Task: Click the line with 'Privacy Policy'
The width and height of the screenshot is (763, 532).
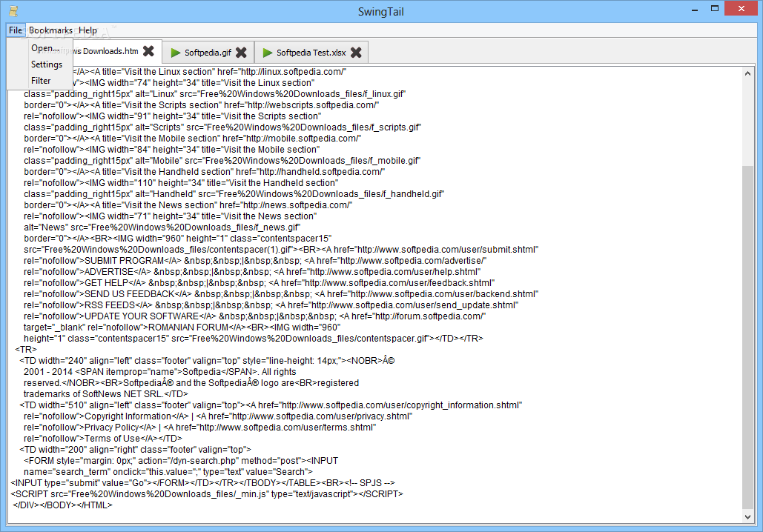Action: click(x=199, y=428)
